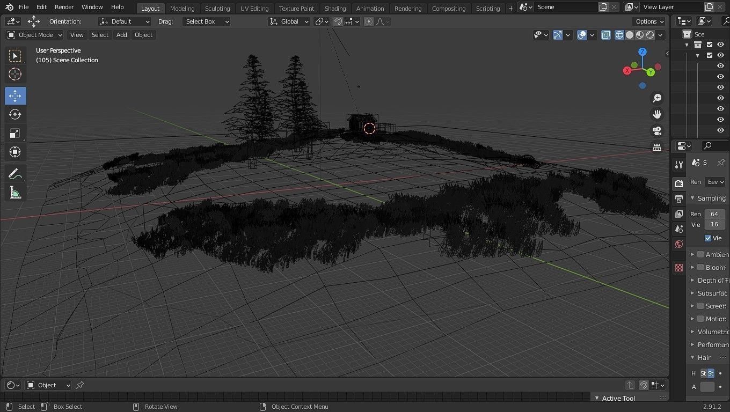The height and width of the screenshot is (412, 730).
Task: Switch to the Shading workspace tab
Action: pyautogui.click(x=335, y=8)
